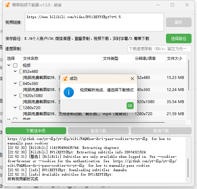197x189 pixels.
Task: Click the 下载选中项 button
Action: (x=36, y=131)
